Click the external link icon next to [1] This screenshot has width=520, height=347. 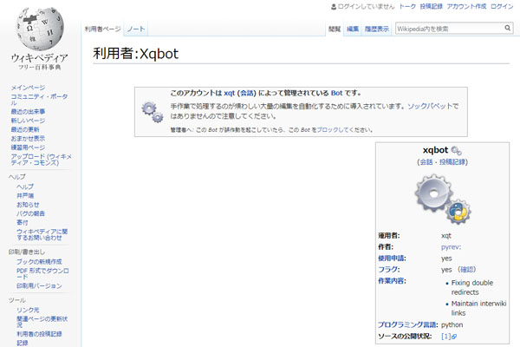[453, 336]
